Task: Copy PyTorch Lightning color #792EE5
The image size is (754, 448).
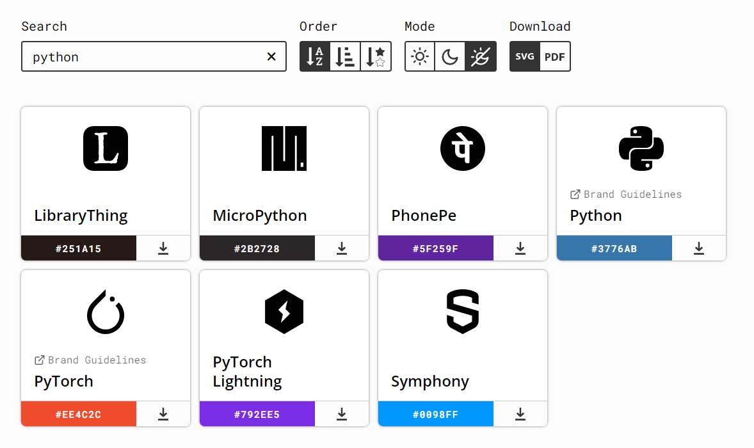Action: click(257, 414)
